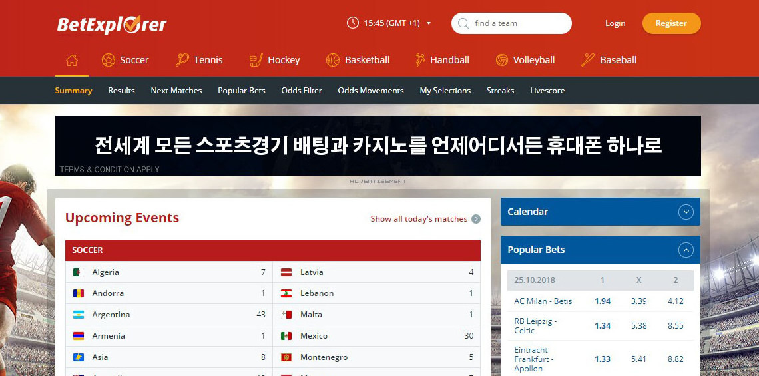Click the tennis racket icon

pos(182,60)
